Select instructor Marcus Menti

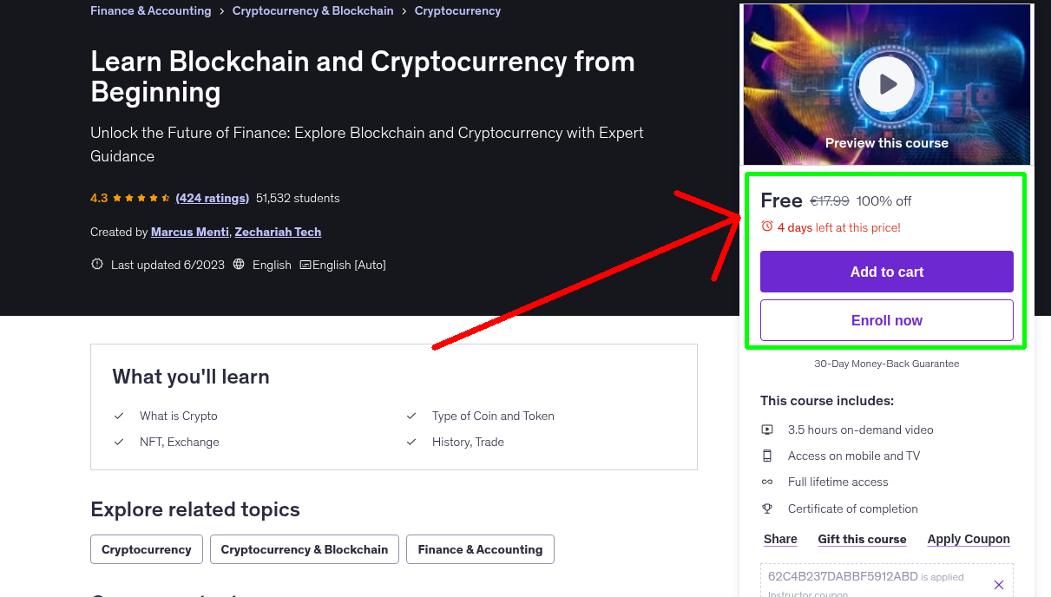[x=189, y=232]
